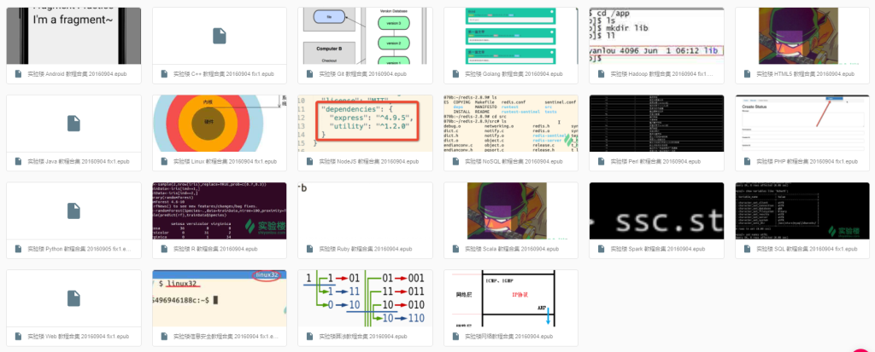This screenshot has width=875, height=352.
Task: Click file icon beside Scala 教程合集 epub
Action: [455, 248]
